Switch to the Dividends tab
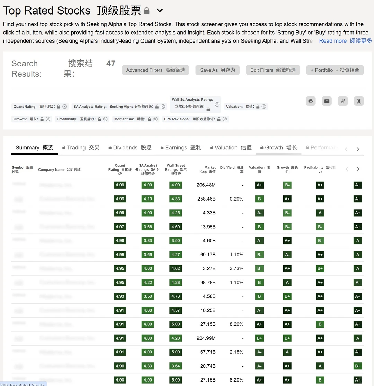This screenshot has height=386, width=374. (130, 147)
